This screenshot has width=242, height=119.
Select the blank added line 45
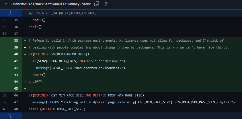pos(16,88)
